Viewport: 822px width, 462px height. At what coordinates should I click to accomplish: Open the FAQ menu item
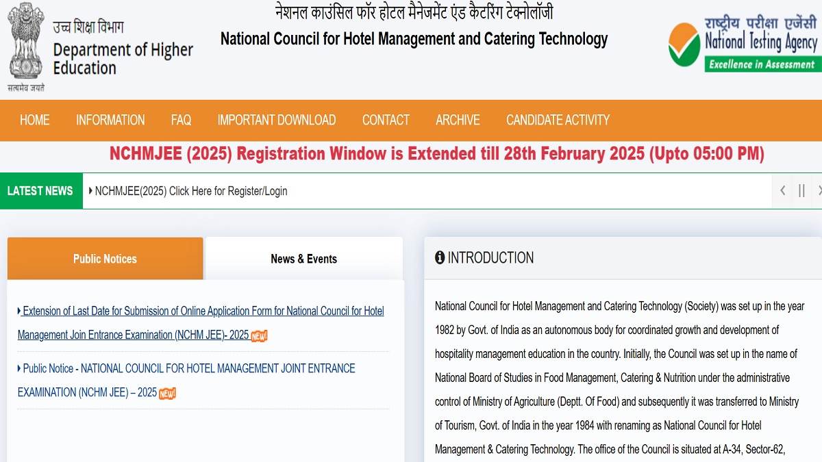pos(181,120)
